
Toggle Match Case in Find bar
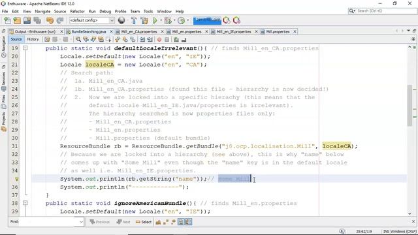pyautogui.click(x=158, y=222)
